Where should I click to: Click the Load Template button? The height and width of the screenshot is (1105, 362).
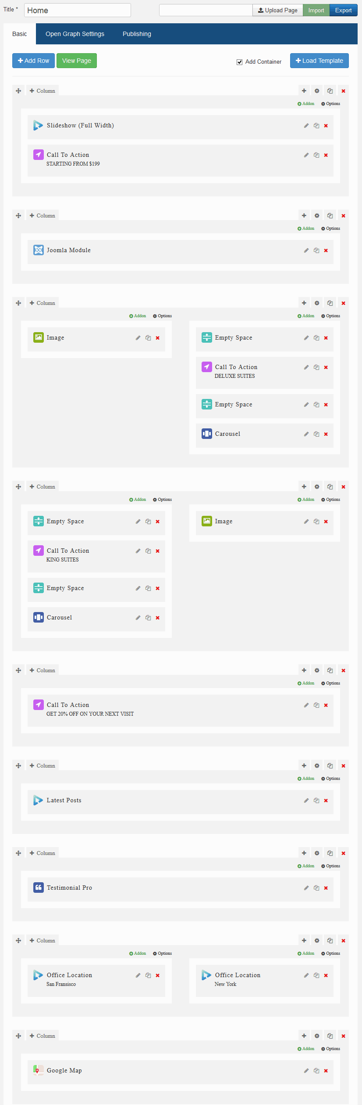click(319, 61)
